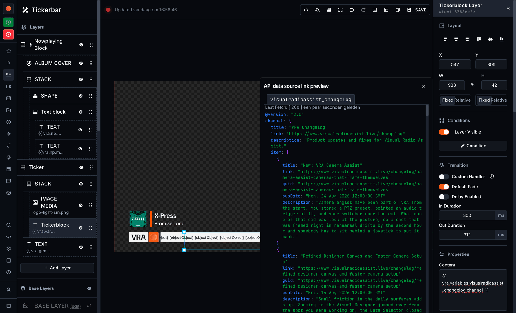Select the Nowplaying Block layer row
Viewport: 516px width, 313px height.
coord(57,45)
